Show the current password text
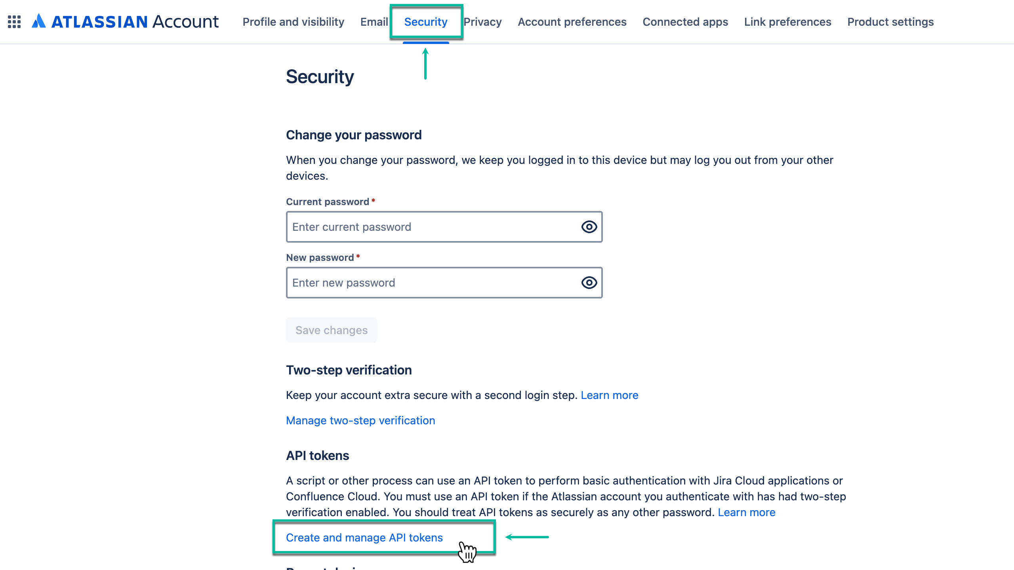The width and height of the screenshot is (1014, 570). point(589,226)
